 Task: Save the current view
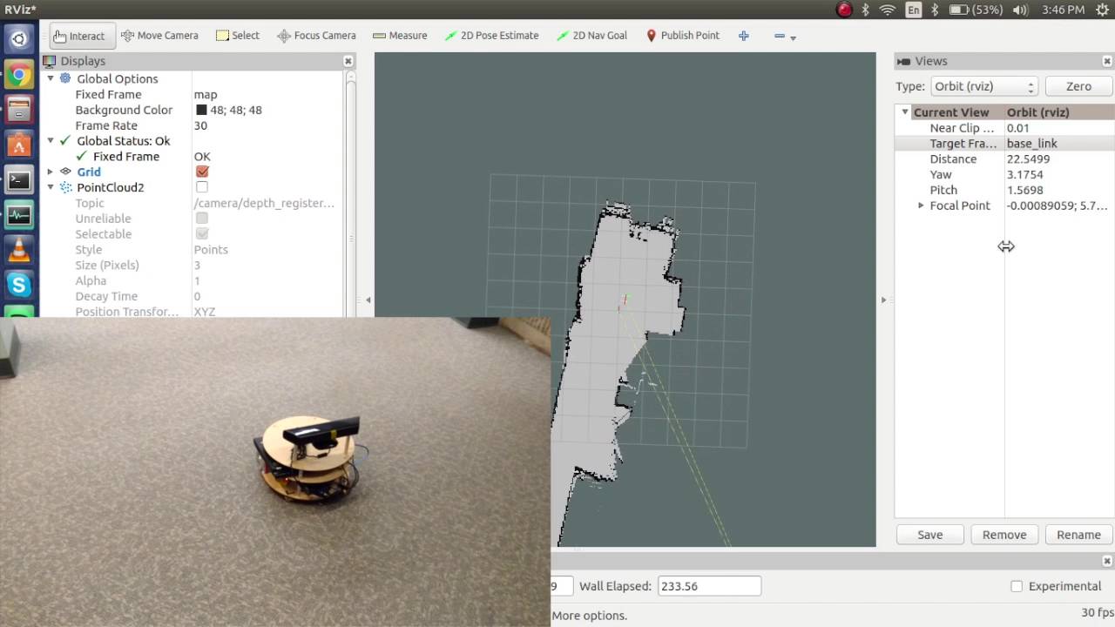pyautogui.click(x=929, y=535)
